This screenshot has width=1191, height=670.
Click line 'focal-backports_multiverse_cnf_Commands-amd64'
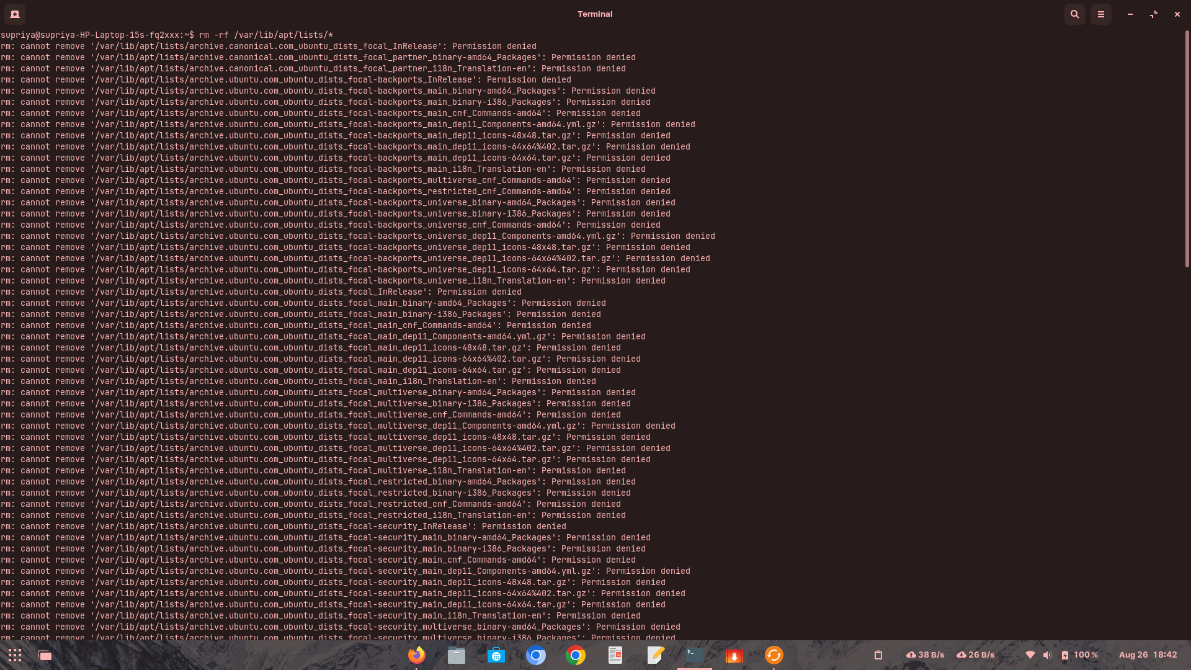click(x=336, y=180)
